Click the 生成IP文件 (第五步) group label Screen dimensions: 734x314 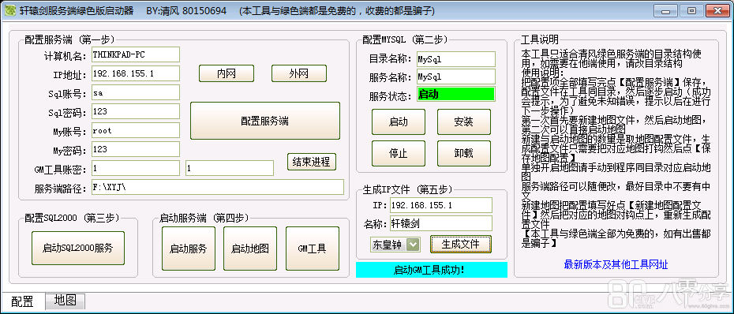(408, 189)
